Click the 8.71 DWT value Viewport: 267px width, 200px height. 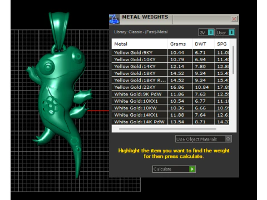[x=200, y=122]
